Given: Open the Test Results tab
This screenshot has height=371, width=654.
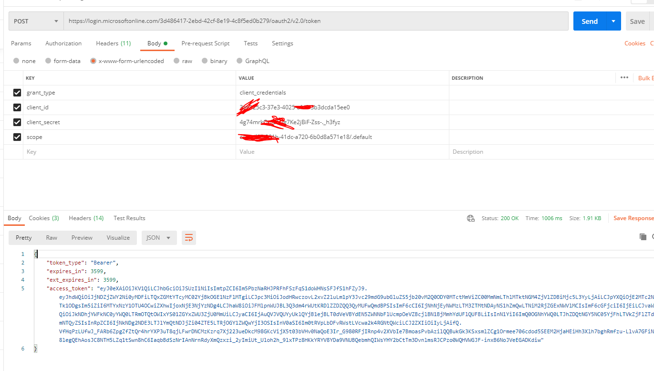Looking at the screenshot, I should tap(129, 218).
